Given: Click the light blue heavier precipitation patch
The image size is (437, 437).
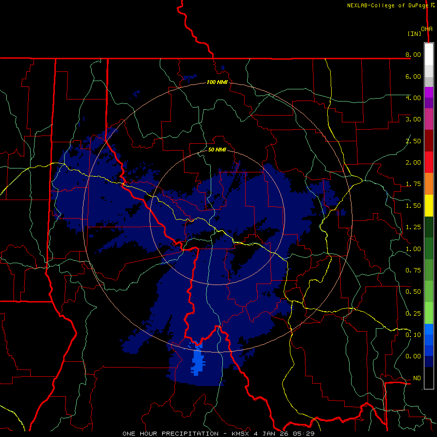Looking at the screenshot, I should point(198,360).
